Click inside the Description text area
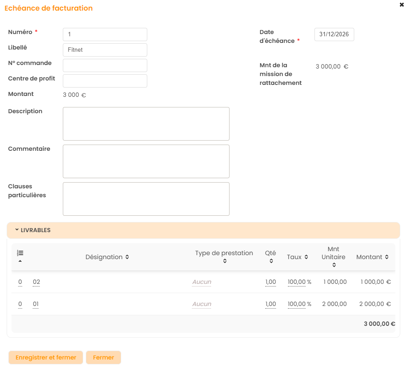Screen dimensions: 406x367 [146, 124]
